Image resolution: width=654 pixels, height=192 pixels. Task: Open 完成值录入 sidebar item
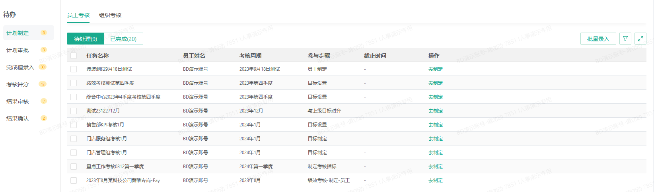20,67
